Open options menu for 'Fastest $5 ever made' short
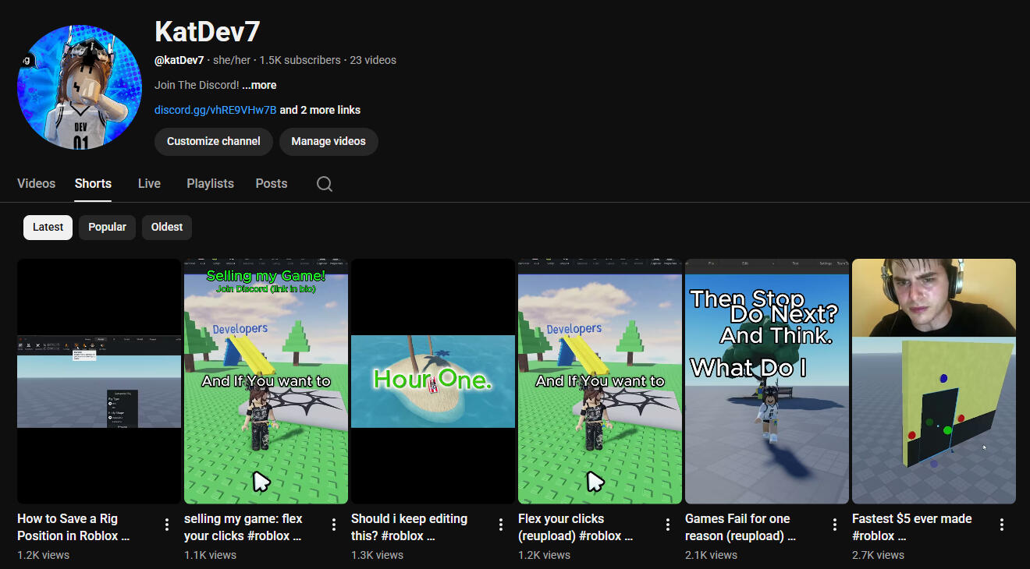This screenshot has width=1030, height=569. click(x=1002, y=525)
